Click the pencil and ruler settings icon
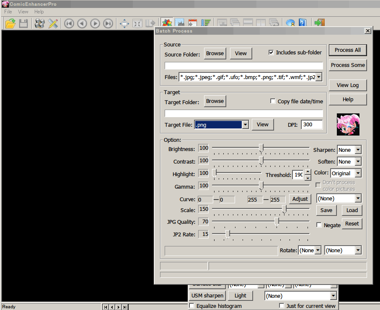Screen dimensions: 380x310 pyautogui.click(x=53, y=23)
